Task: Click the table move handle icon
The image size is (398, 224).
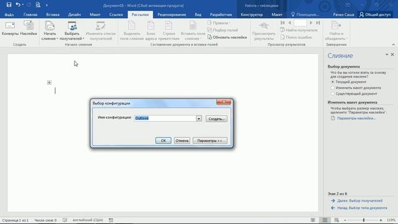Action: pos(49,83)
